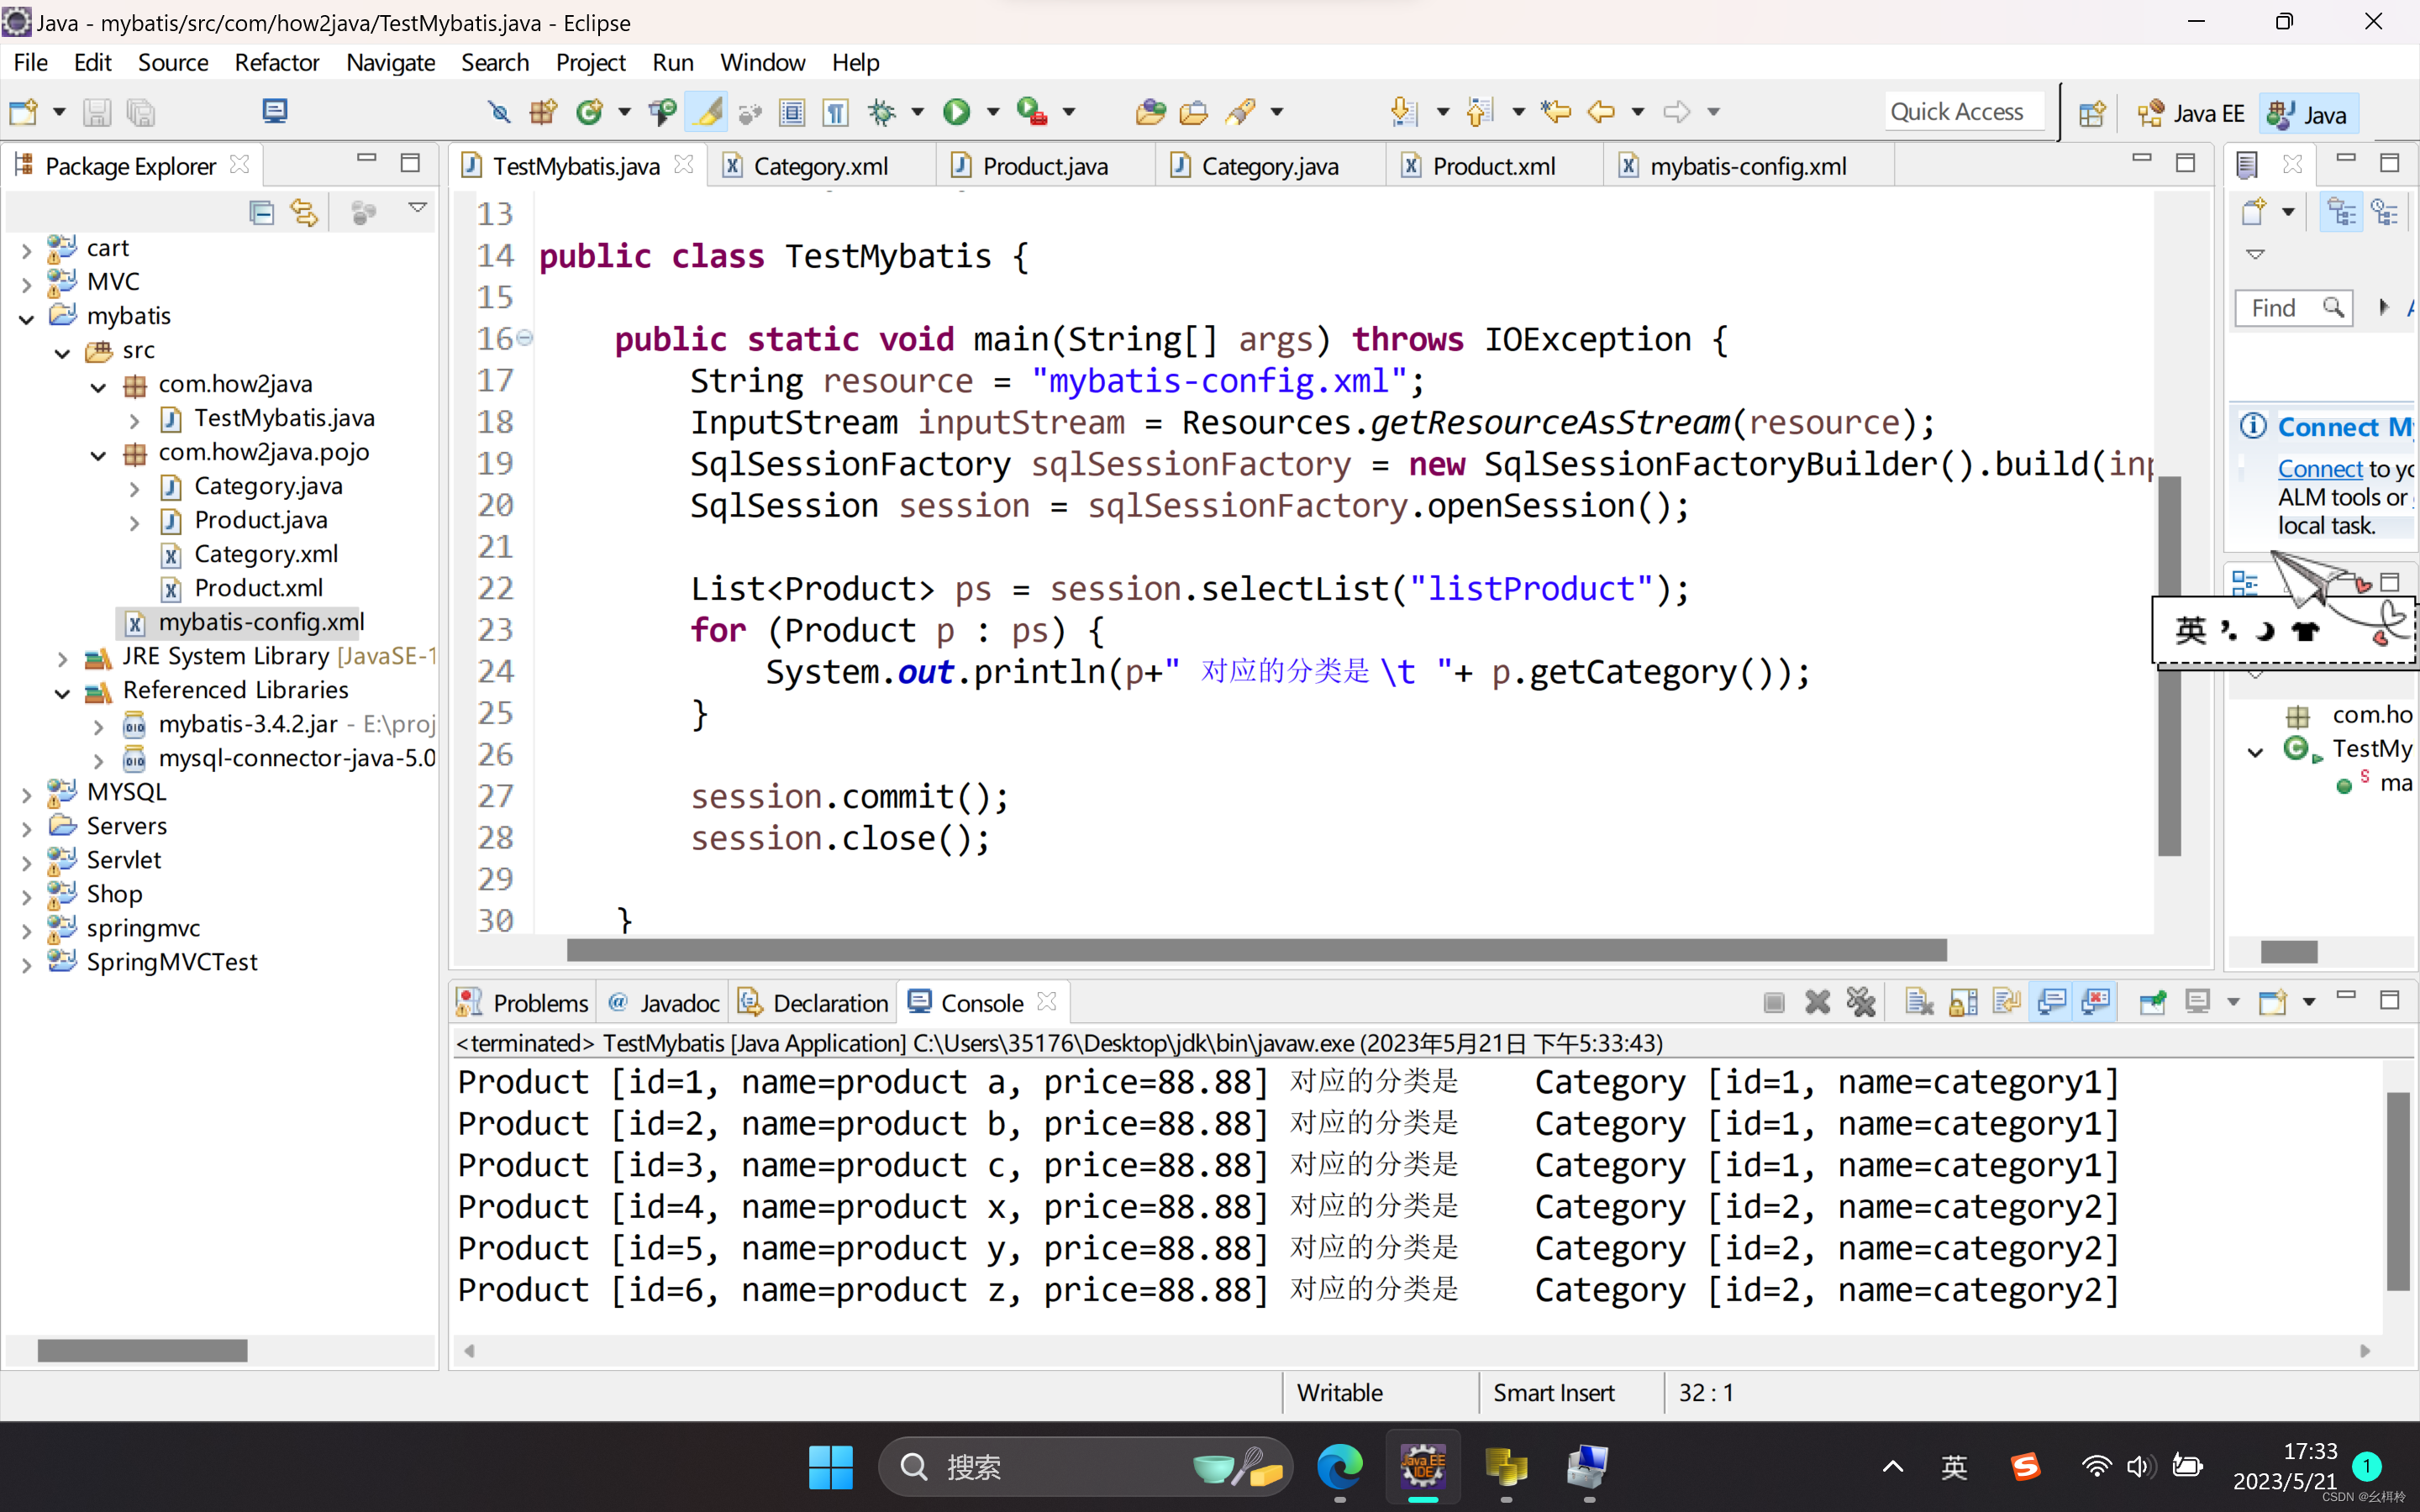Click the Open Perspective icon
The image size is (2420, 1512).
pos(2091,113)
